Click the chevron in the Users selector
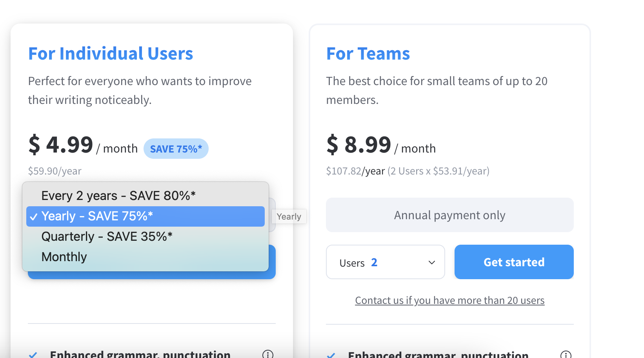644x358 pixels. click(431, 262)
